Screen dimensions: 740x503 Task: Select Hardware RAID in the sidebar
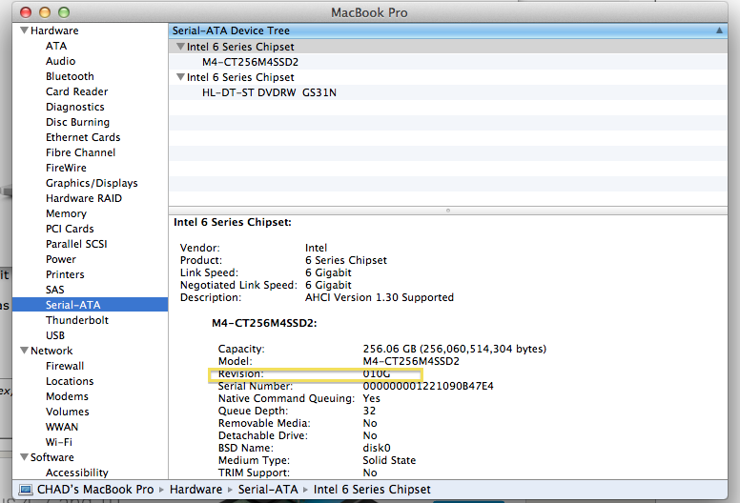(x=84, y=198)
